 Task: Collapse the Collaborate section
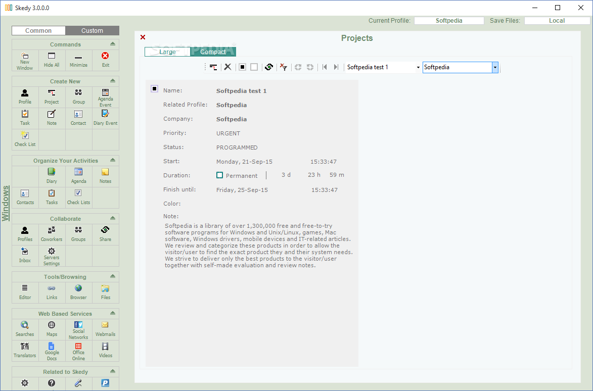pos(113,218)
